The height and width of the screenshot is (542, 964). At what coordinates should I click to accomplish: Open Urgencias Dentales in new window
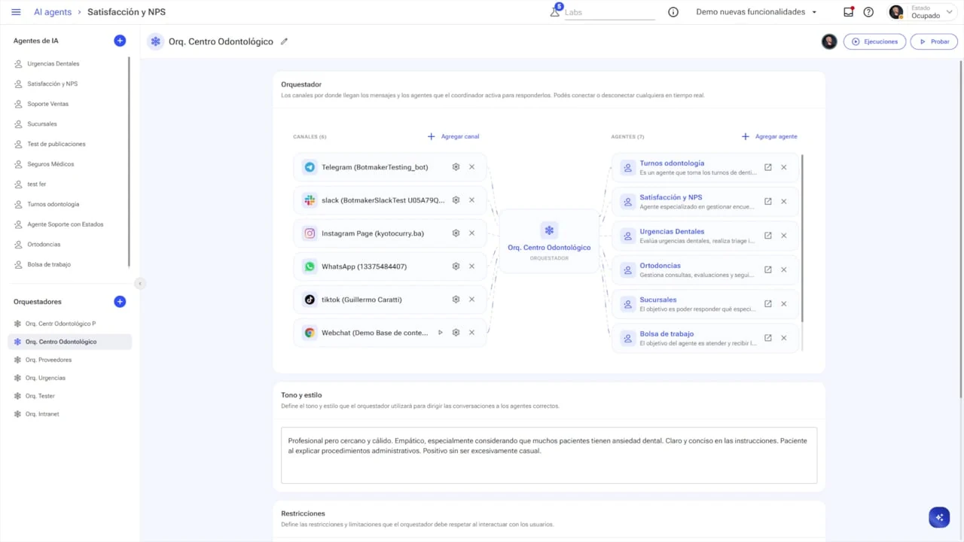[x=767, y=236]
